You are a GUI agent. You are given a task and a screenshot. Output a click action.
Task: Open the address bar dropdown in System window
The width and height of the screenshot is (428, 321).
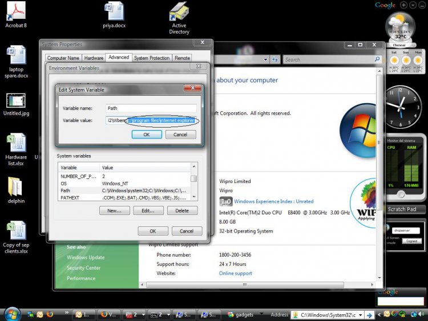[x=265, y=59]
